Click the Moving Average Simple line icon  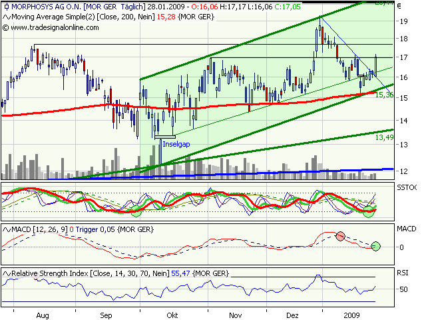pos(6,15)
